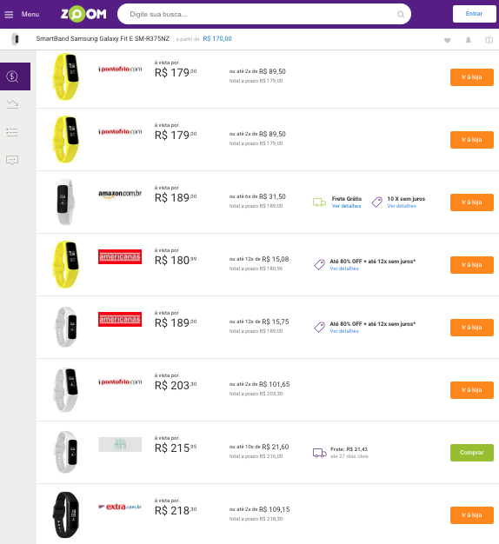The width and height of the screenshot is (499, 544).
Task: Open the hamburger Menu icon
Action: 9,14
